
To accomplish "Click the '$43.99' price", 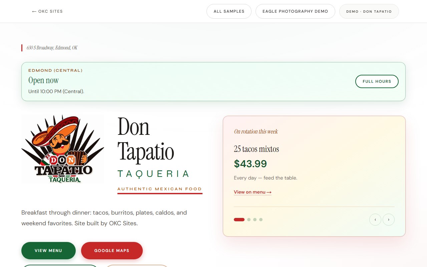I will tap(250, 164).
